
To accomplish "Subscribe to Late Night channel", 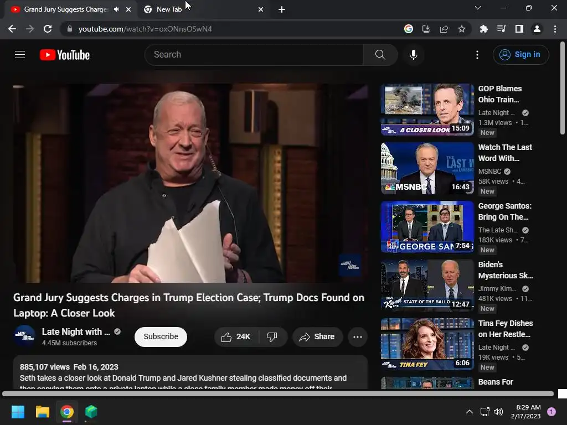I will pyautogui.click(x=161, y=337).
